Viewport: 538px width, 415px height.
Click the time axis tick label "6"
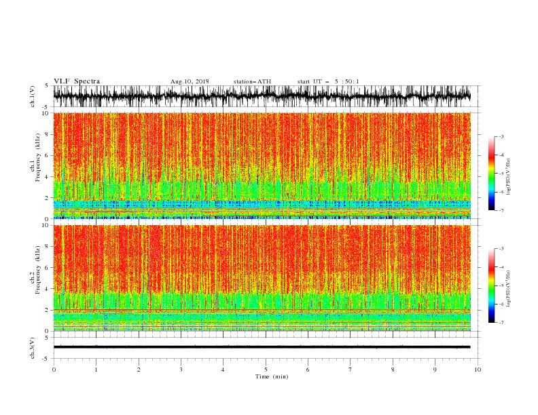(308, 370)
